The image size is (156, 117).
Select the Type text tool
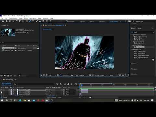click(33, 21)
